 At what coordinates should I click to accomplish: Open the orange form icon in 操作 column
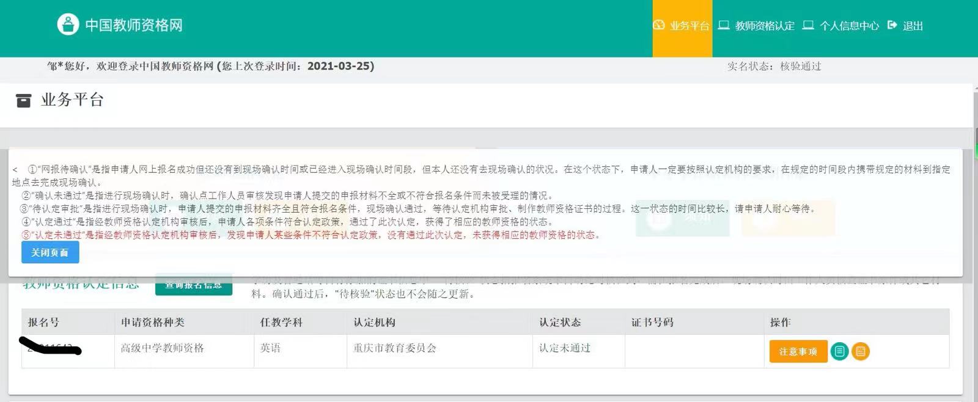click(861, 351)
